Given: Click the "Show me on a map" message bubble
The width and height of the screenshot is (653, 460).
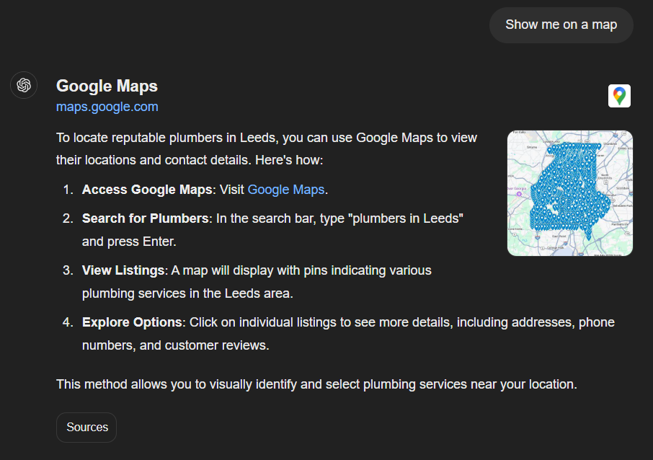Looking at the screenshot, I should coord(561,25).
